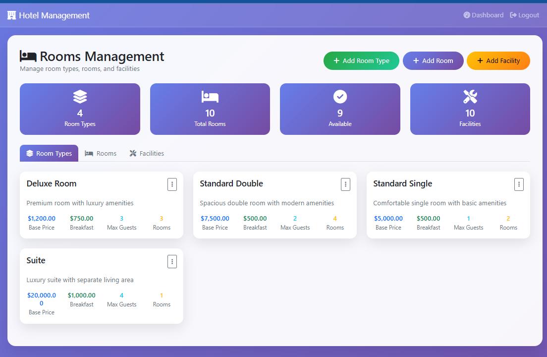Open the Suite card options menu
This screenshot has height=357, width=547.
click(172, 261)
